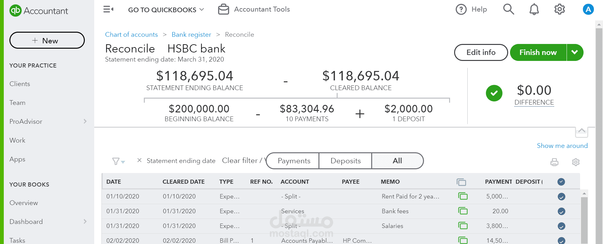
Task: Click the Edit info button
Action: pyautogui.click(x=481, y=52)
